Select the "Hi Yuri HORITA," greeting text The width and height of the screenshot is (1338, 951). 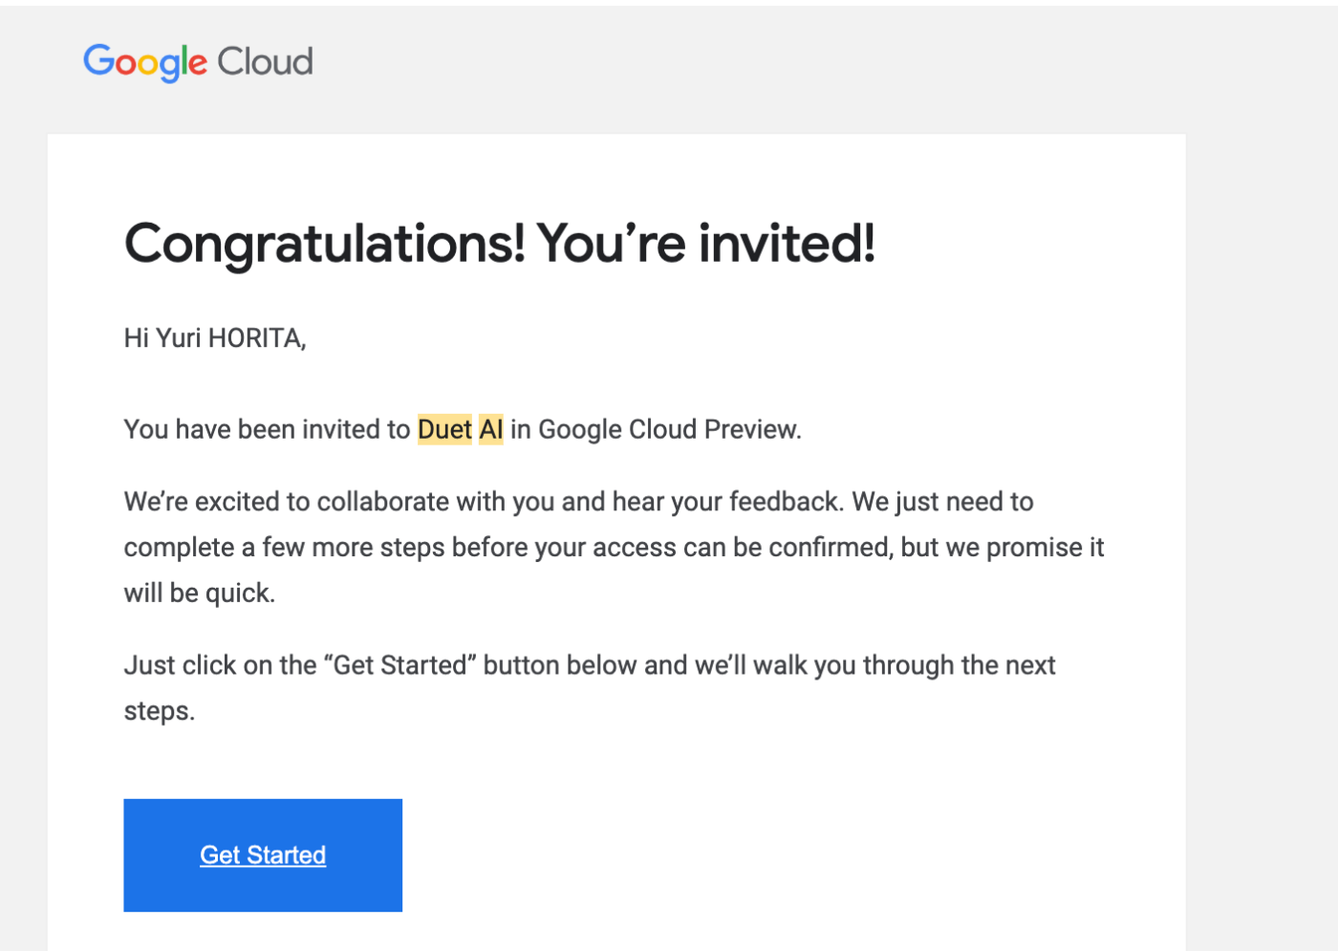[215, 338]
